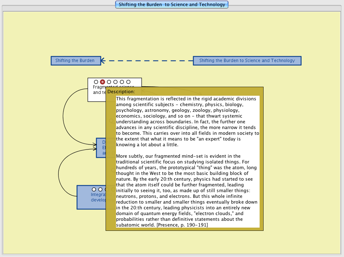Select fourth radio circle on Fragmented science node

pyautogui.click(x=116, y=82)
